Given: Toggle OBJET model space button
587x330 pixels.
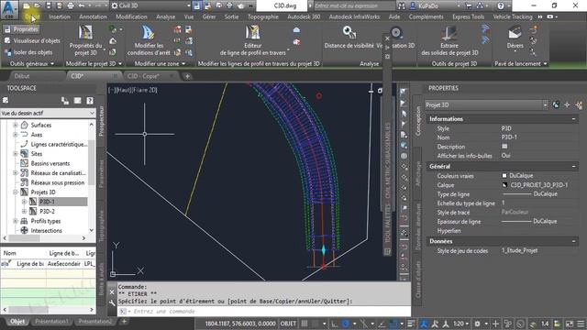Looking at the screenshot, I should pos(288,324).
